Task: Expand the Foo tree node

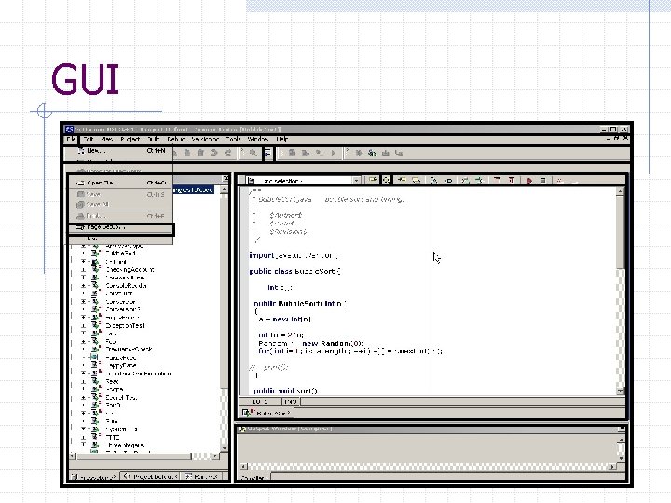Action: 84,342
